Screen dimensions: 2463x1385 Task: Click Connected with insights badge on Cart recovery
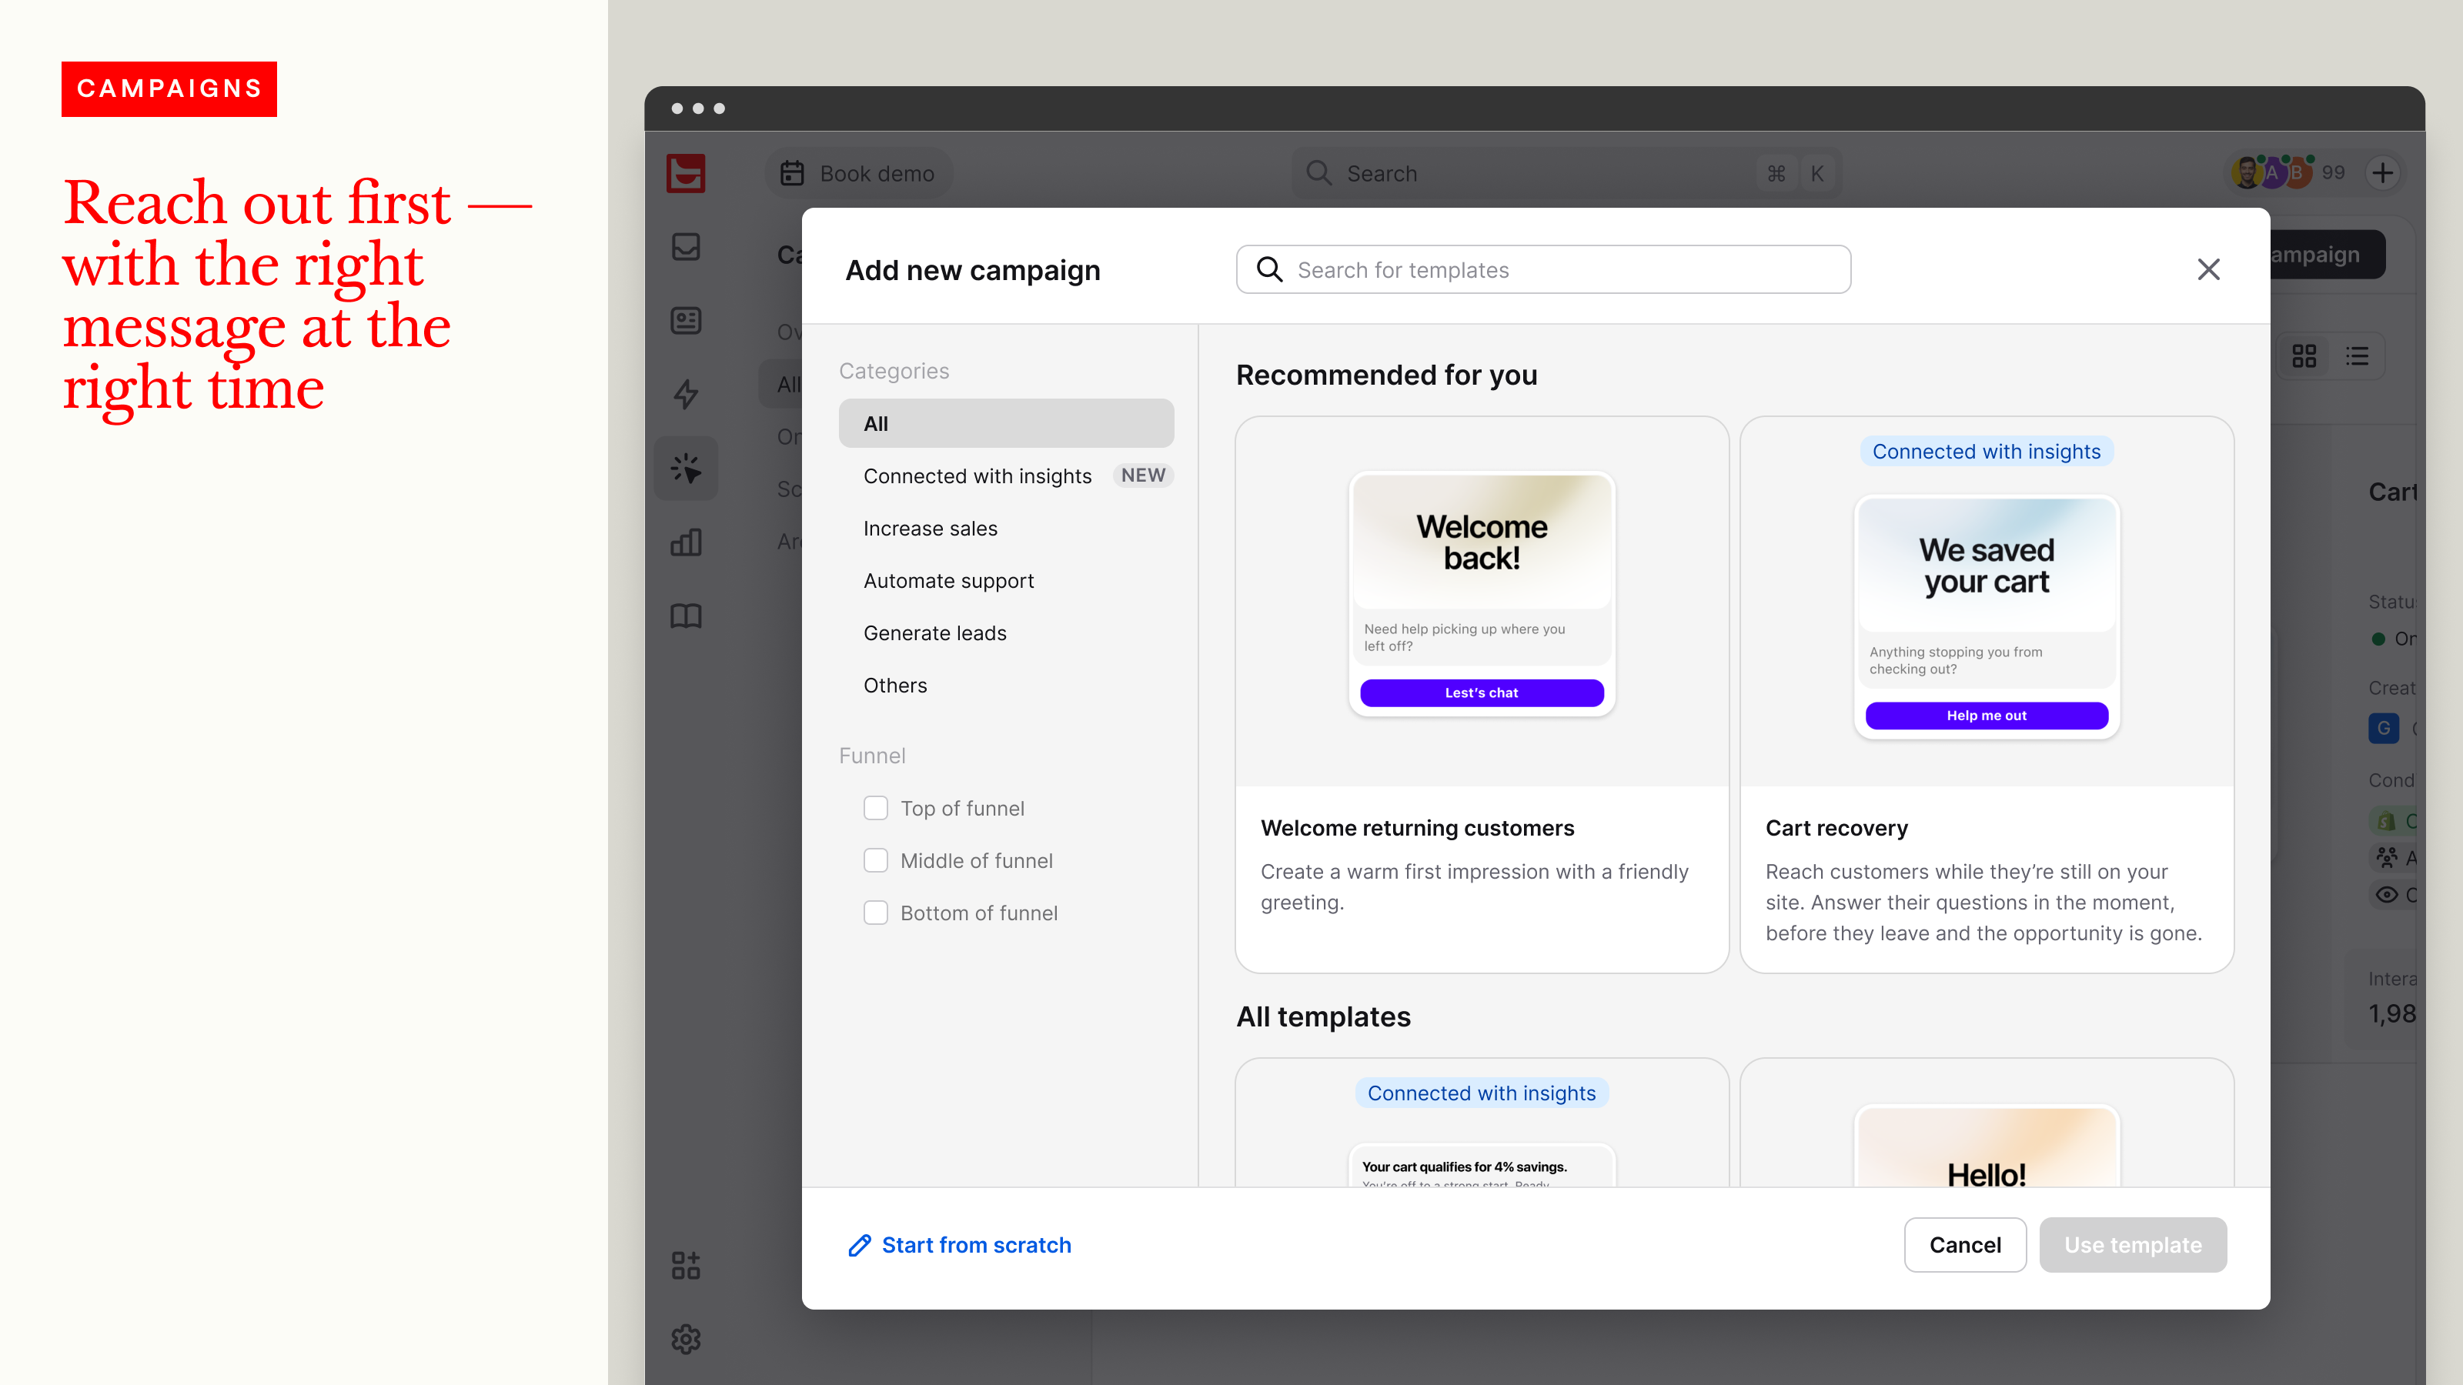1987,451
